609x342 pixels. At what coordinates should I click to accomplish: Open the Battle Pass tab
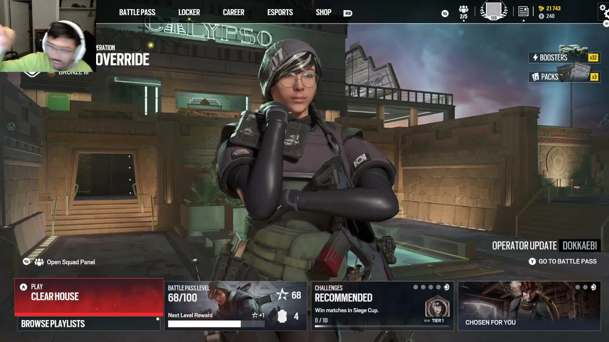tap(137, 12)
